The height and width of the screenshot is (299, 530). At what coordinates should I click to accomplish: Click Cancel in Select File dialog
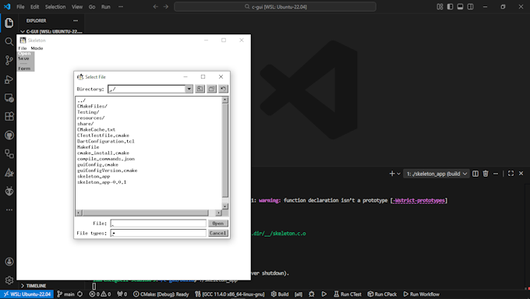click(218, 233)
